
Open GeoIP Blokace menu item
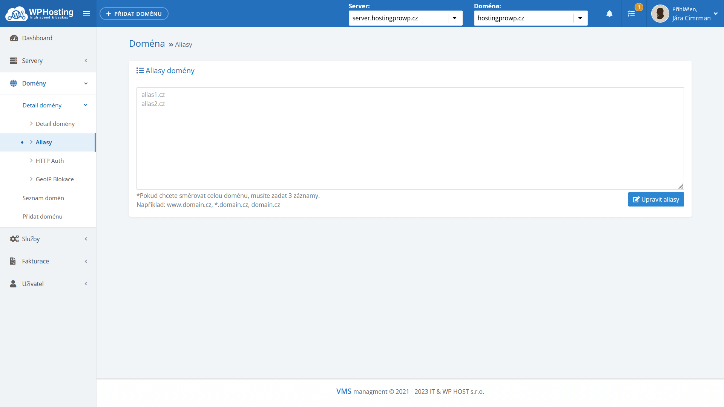point(54,179)
